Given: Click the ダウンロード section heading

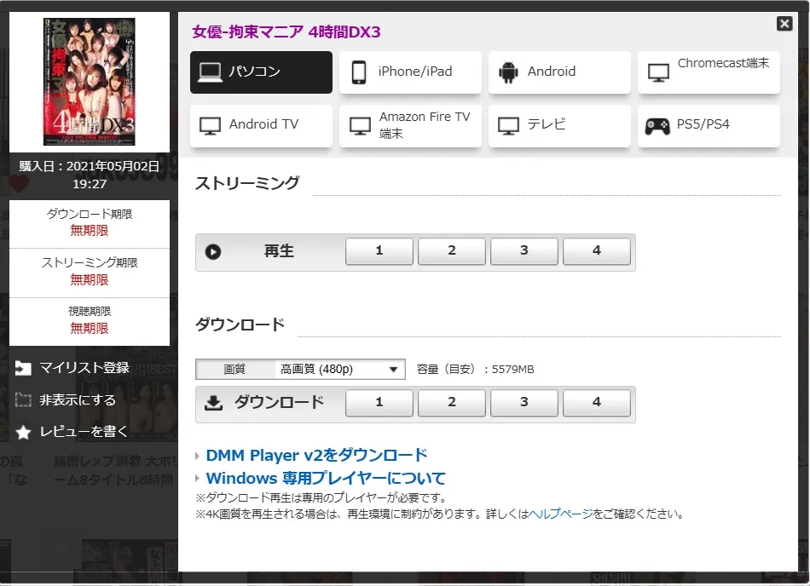Looking at the screenshot, I should pos(240,325).
